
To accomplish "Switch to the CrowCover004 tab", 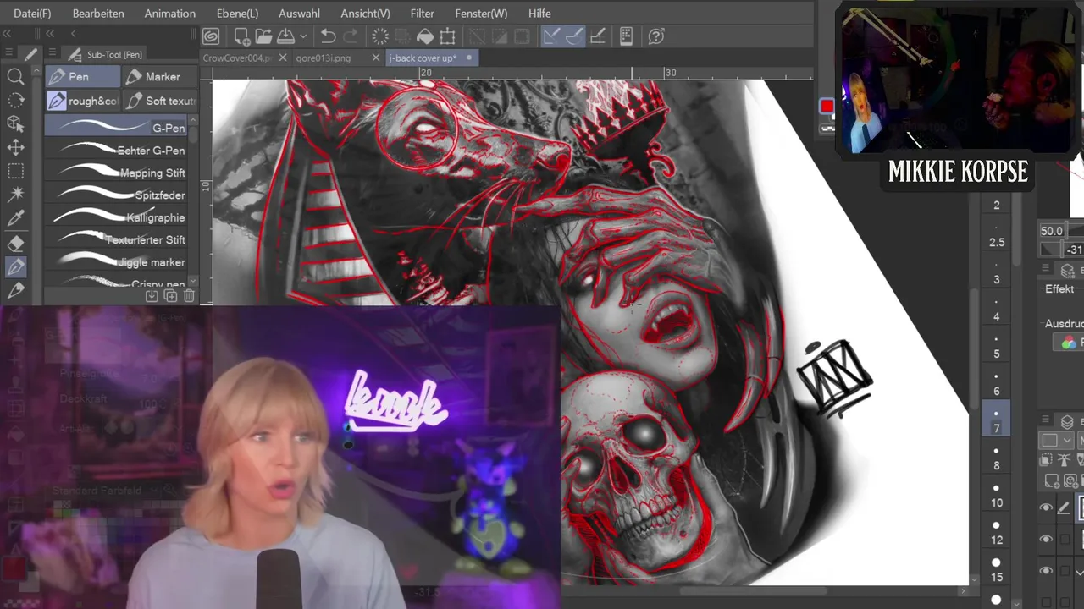I will coord(237,58).
